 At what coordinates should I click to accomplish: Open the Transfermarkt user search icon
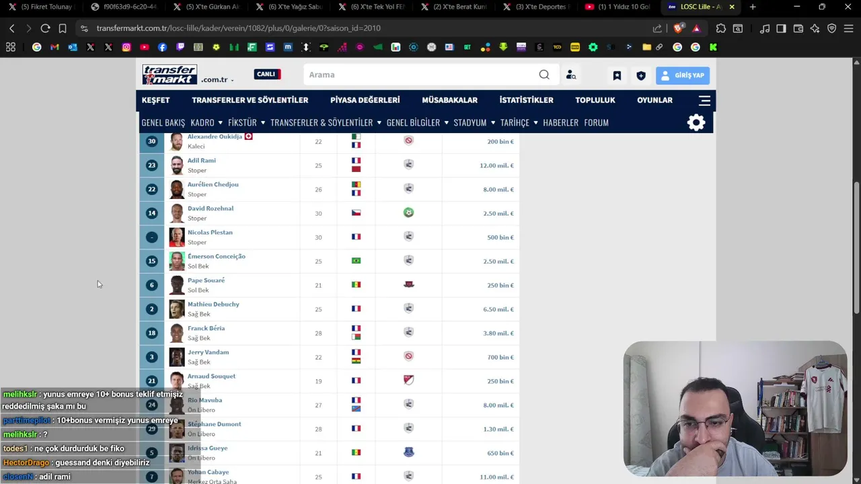pos(571,75)
